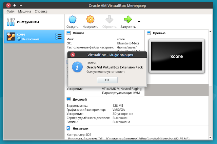Select Инструменты in the sidebar
The width and height of the screenshot is (217, 144).
(x=34, y=22)
